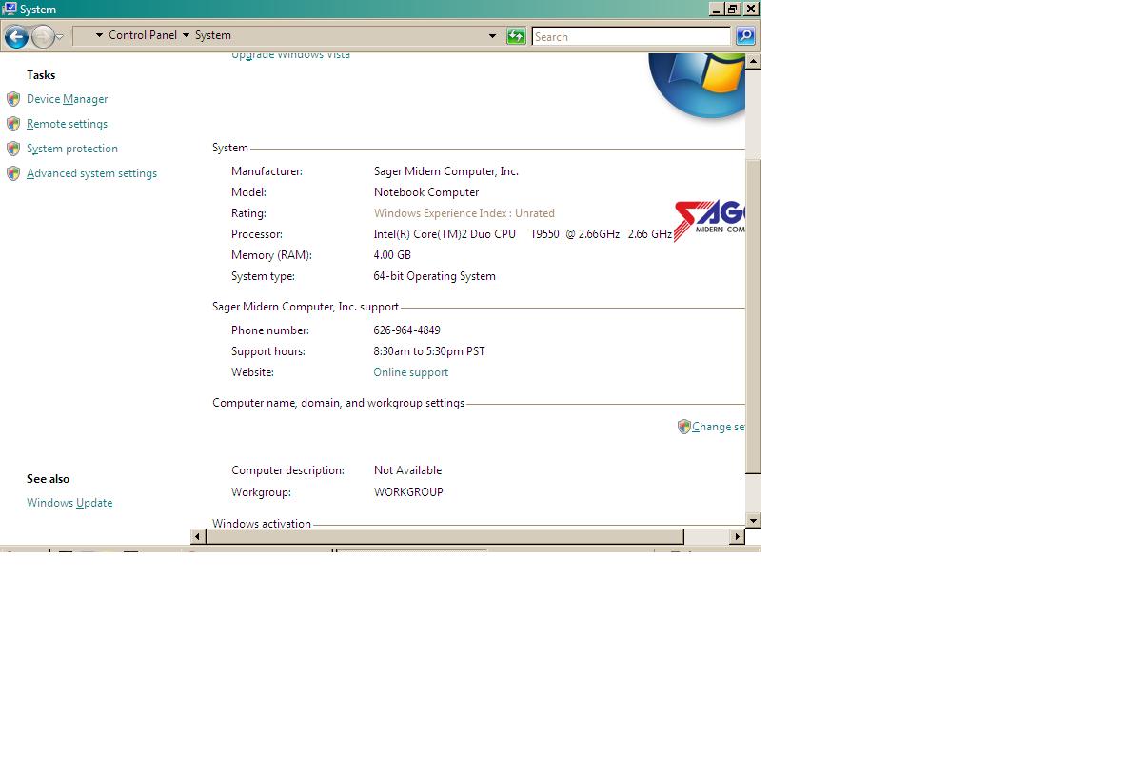
Task: Click the shield icon beside System protection
Action: (x=13, y=149)
